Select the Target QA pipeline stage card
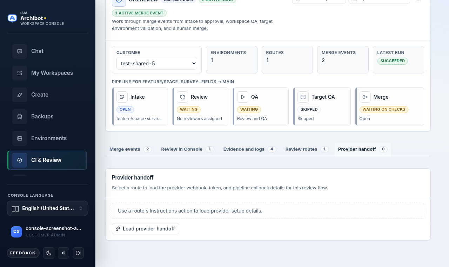Screen dimensions: 449x267 pos(322,106)
